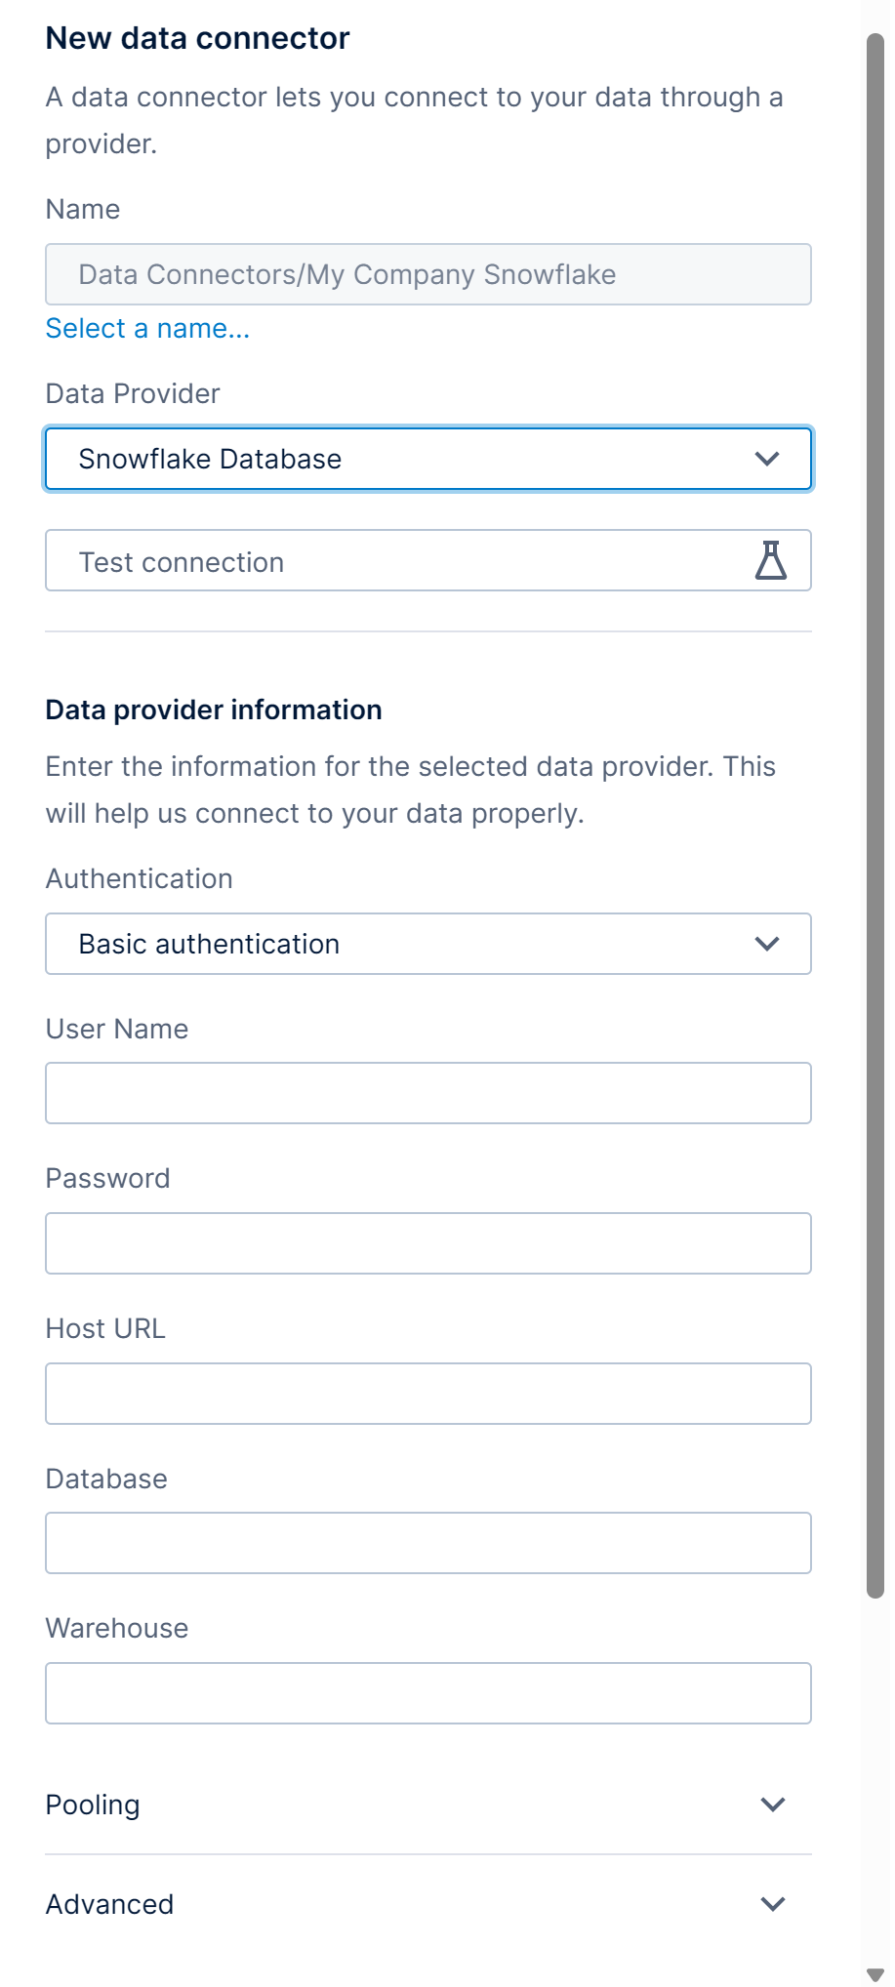895x1987 pixels.
Task: Click the Select a name... link
Action: click(x=147, y=329)
